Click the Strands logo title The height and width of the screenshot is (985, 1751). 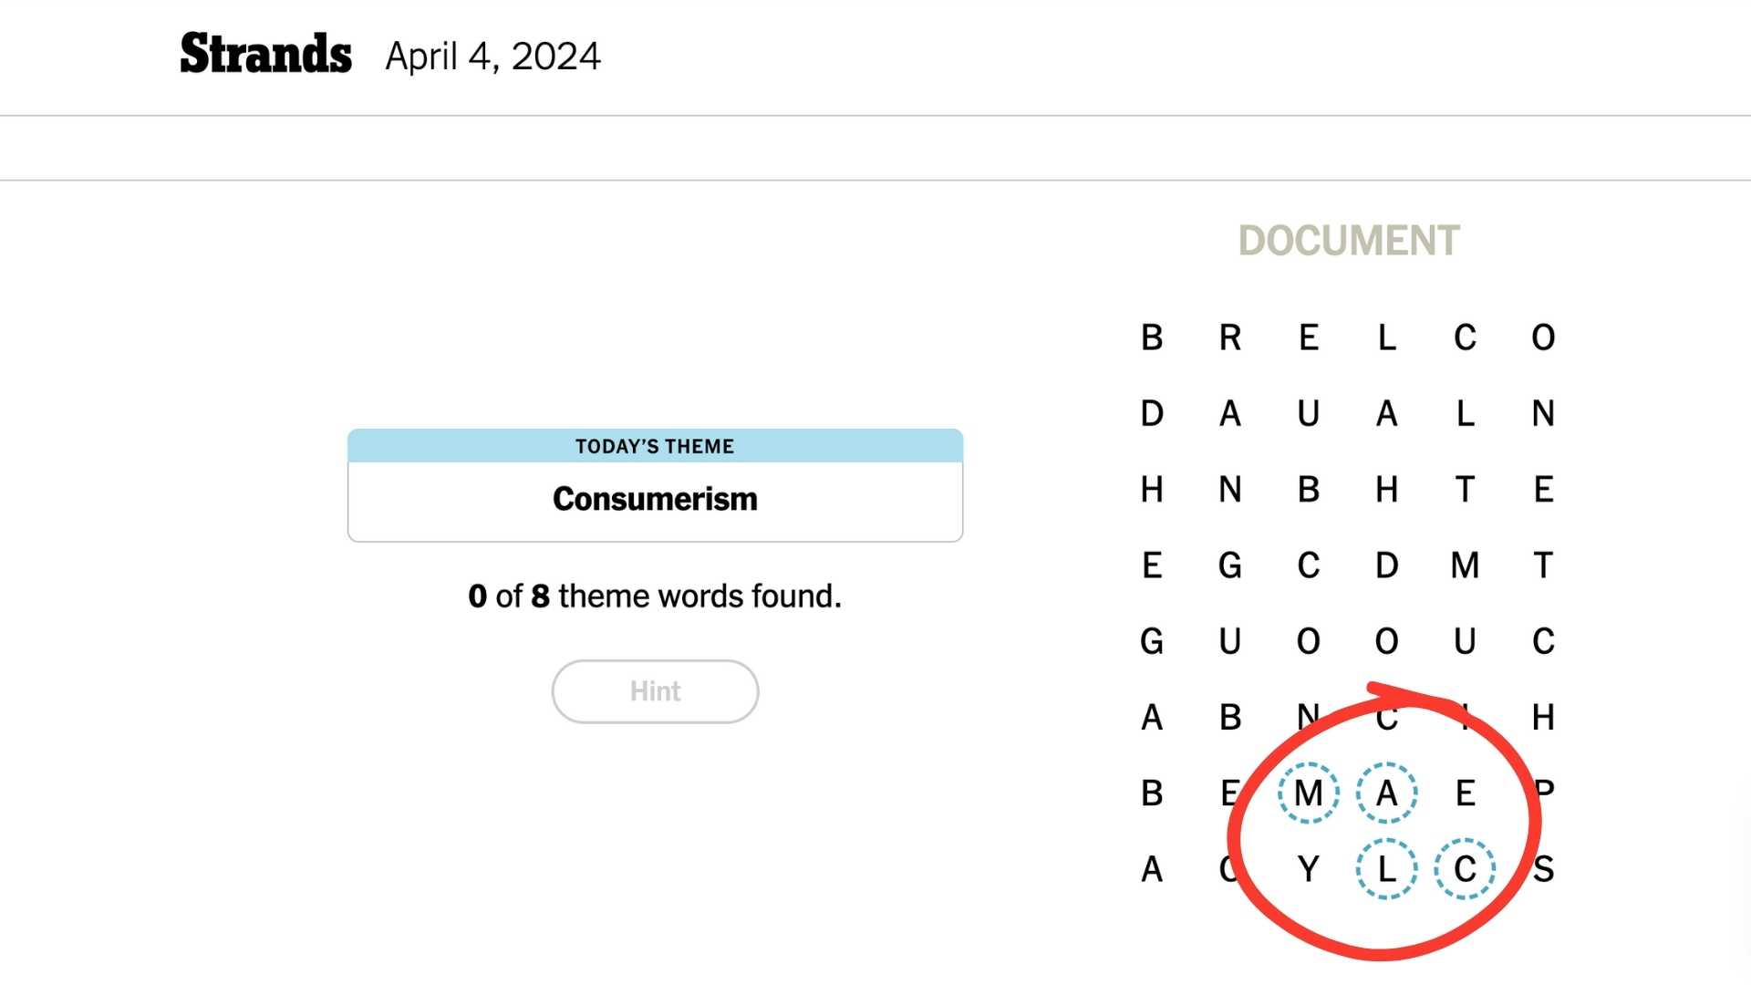point(265,54)
